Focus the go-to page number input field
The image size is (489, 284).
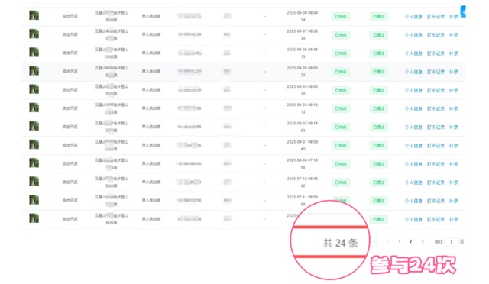451,241
